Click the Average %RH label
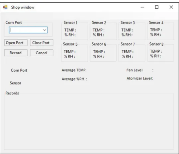The image size is (179, 154). tap(74, 79)
